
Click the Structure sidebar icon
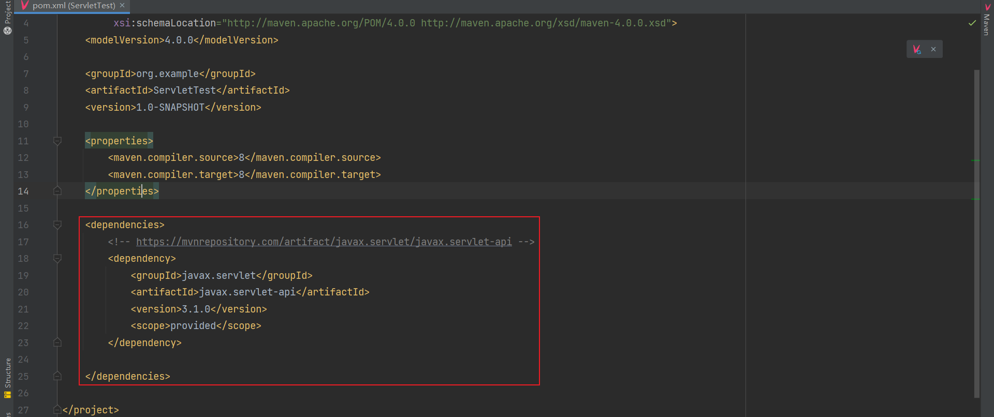(x=7, y=395)
